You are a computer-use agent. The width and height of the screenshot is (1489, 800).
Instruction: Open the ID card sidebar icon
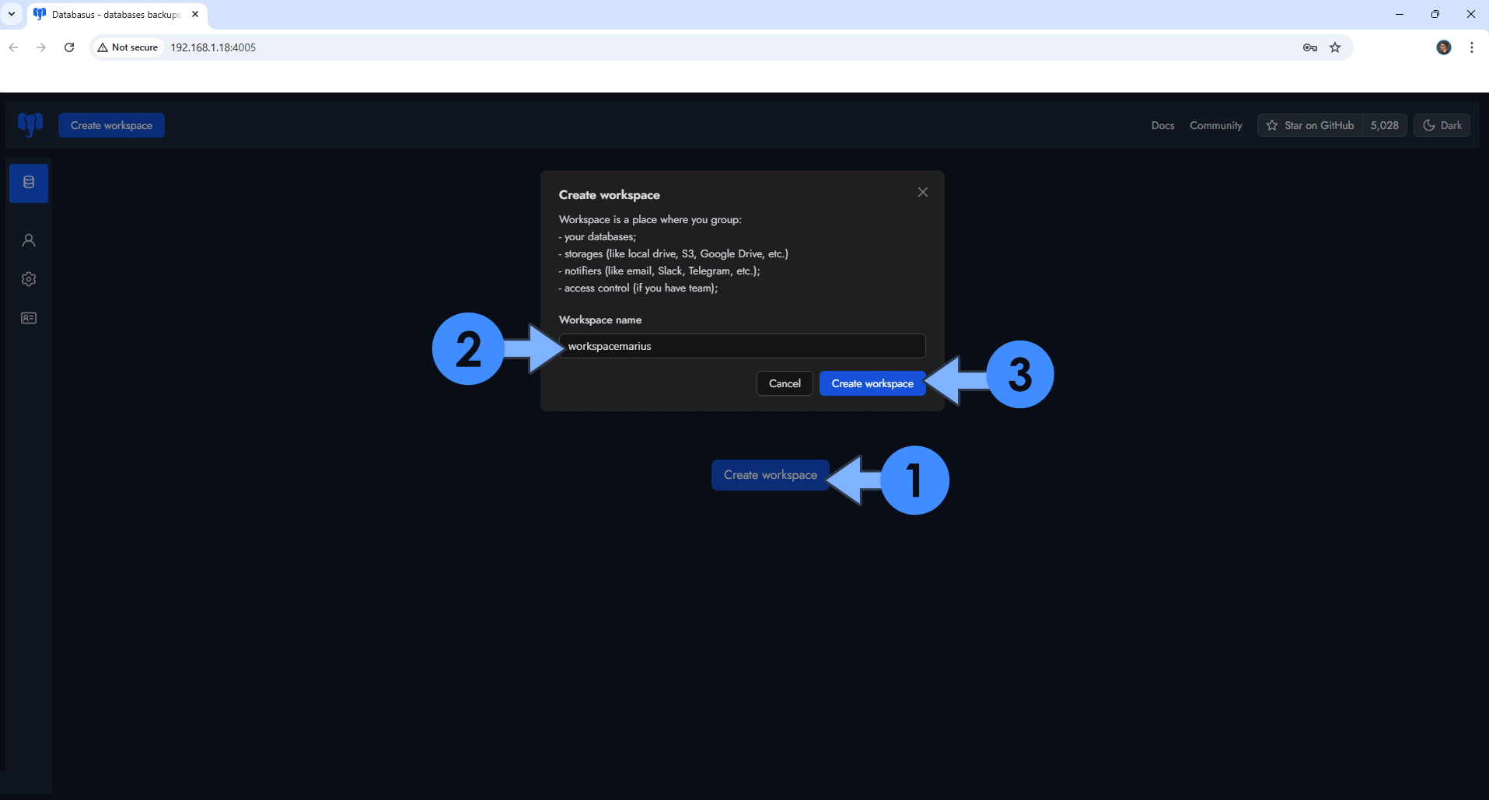29,318
